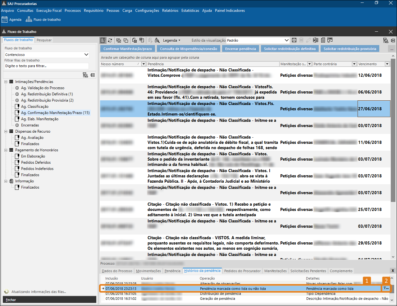Click the save visualization style icon
This screenshot has height=306, width=397.
294,40
